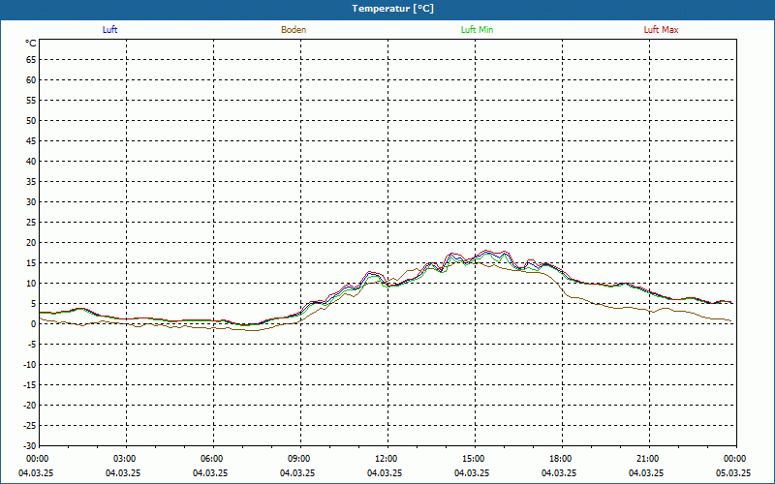
Task: Click the 0 value on the y-axis
Action: (x=34, y=324)
